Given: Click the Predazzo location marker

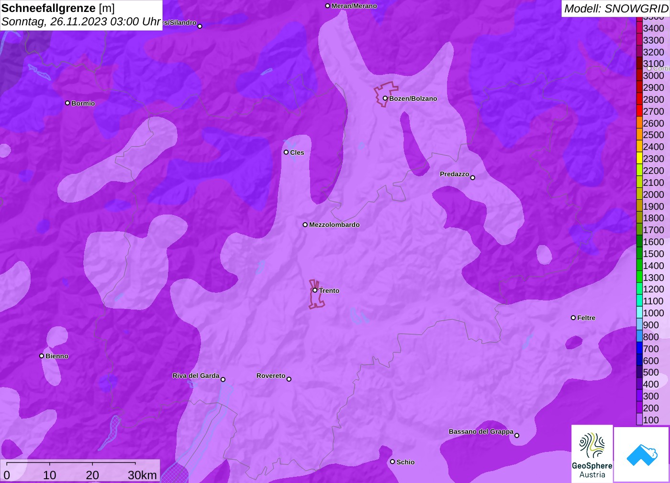Looking at the screenshot, I should 473,178.
